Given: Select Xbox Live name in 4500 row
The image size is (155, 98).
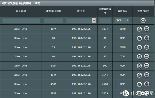Looking at the screenshot, I should pos(21,84).
